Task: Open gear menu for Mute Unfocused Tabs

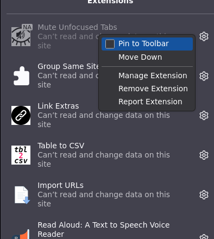Action: (204, 36)
